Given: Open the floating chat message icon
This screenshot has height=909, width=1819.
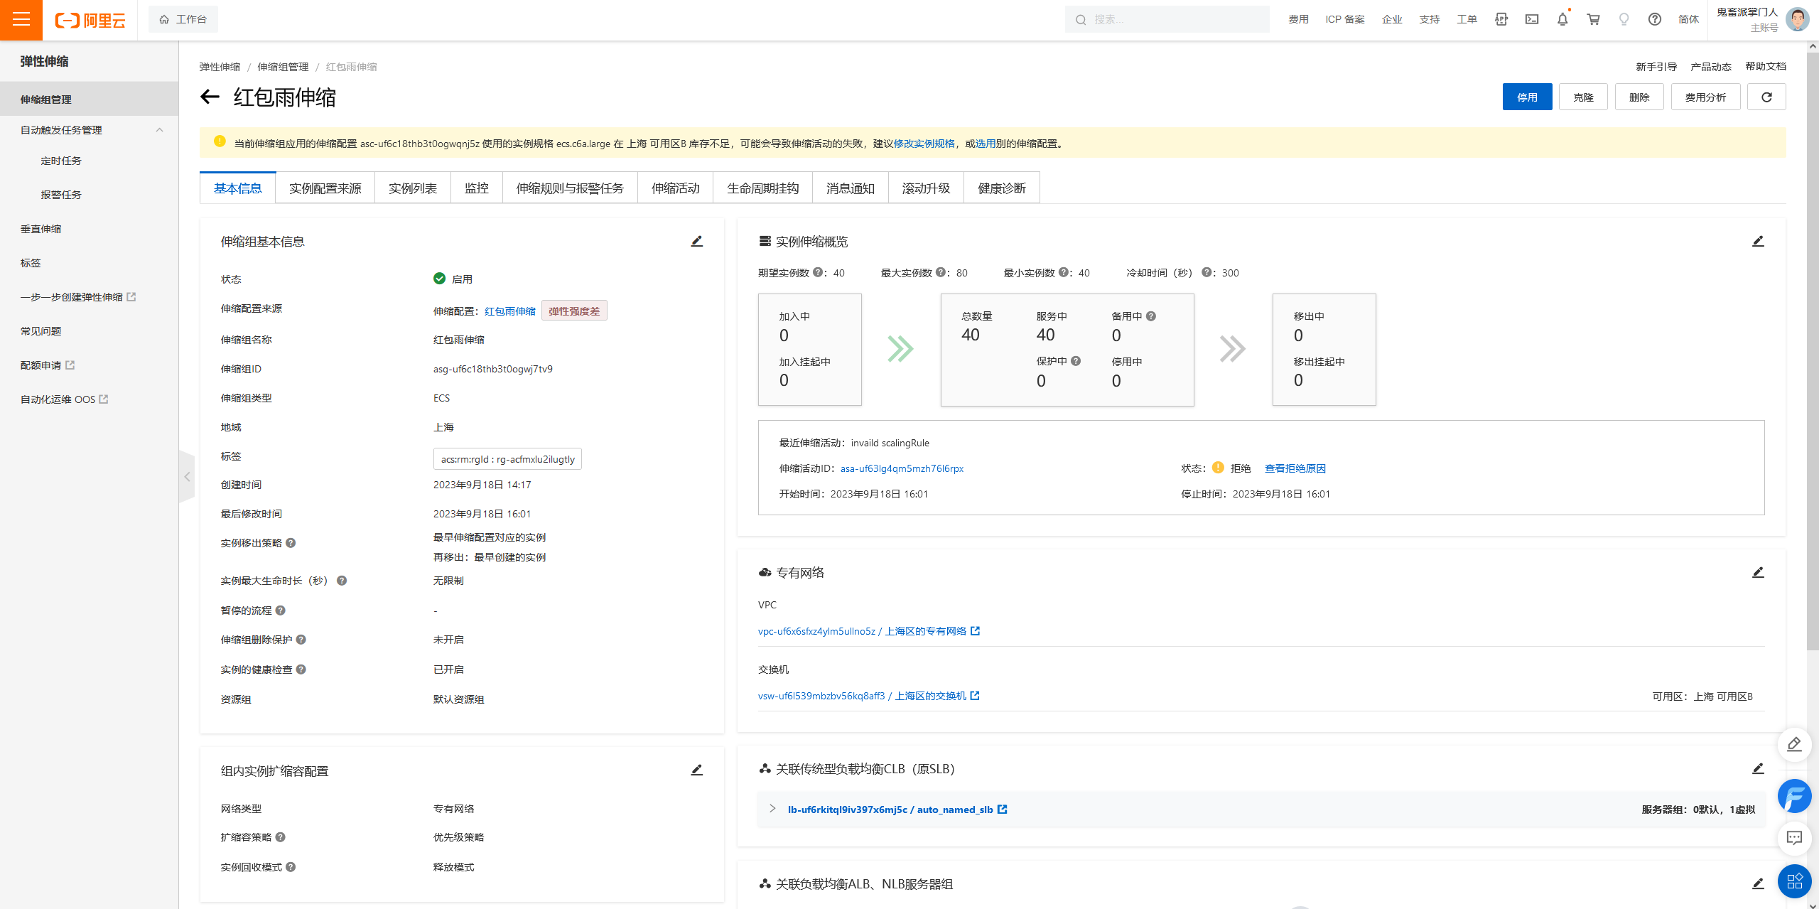Looking at the screenshot, I should [x=1794, y=838].
